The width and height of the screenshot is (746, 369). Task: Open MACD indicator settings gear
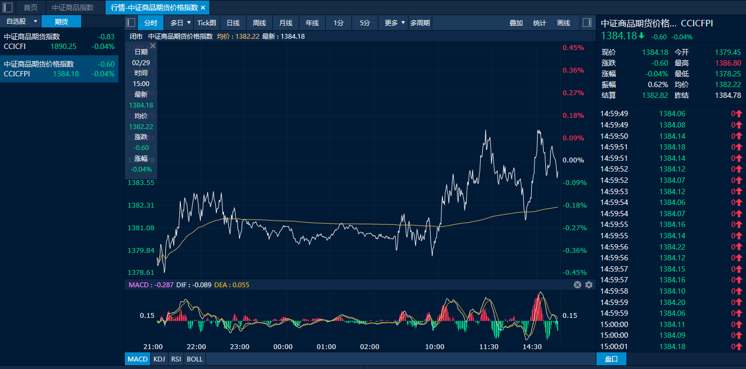[x=589, y=285]
